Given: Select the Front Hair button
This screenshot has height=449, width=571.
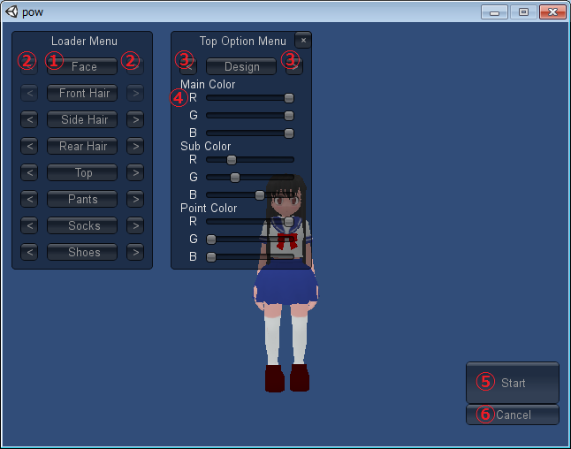Looking at the screenshot, I should tap(84, 93).
